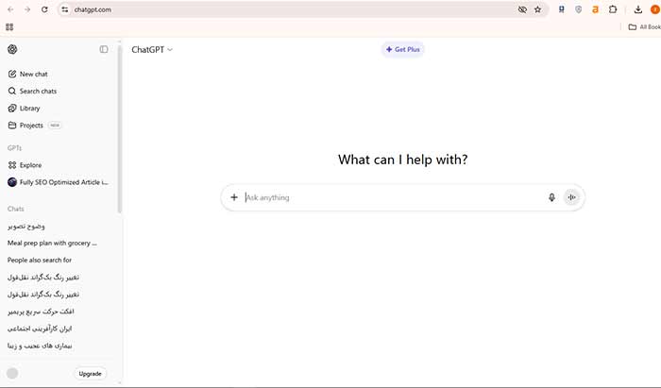Collapse the sidebar with the panel icon

coord(104,49)
